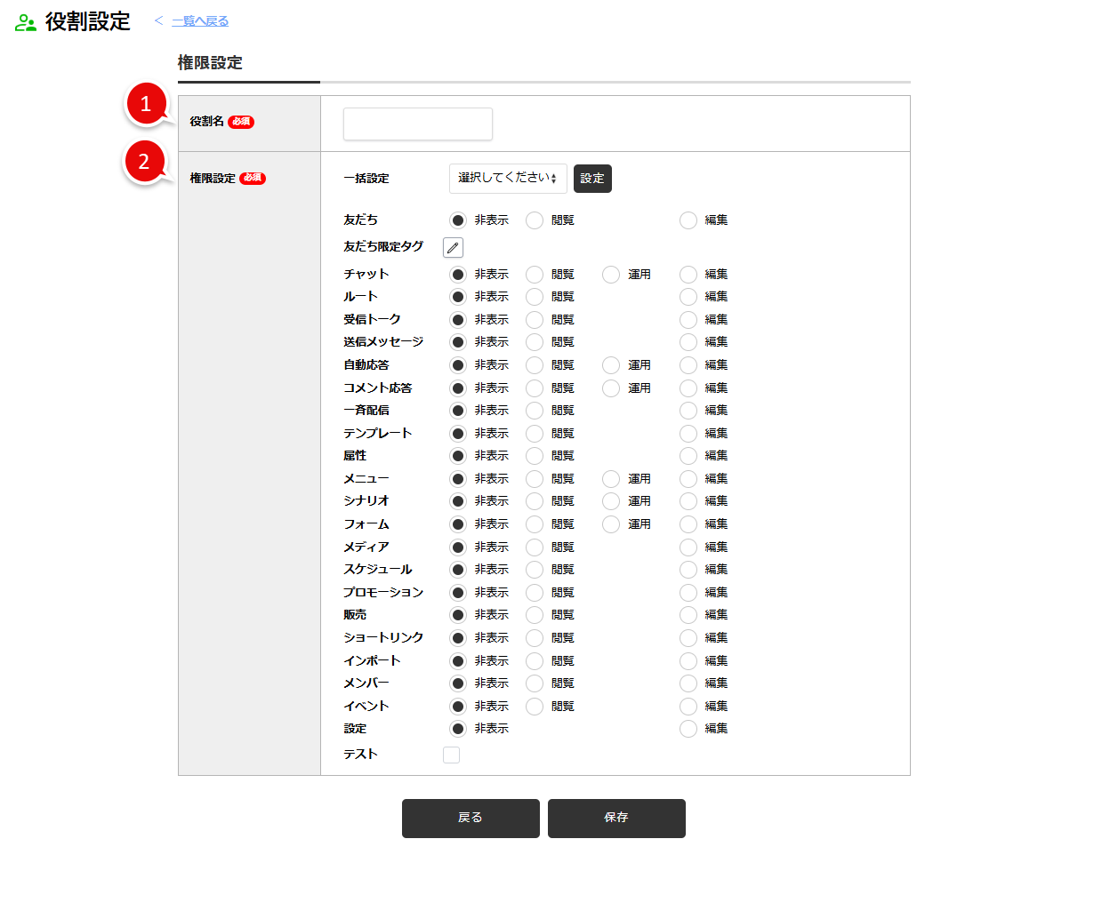Click the 保存 button
Image resolution: width=1094 pixels, height=903 pixels.
point(616,818)
